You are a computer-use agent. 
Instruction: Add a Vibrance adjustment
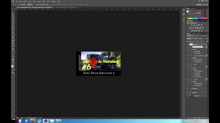[x=202, y=25]
